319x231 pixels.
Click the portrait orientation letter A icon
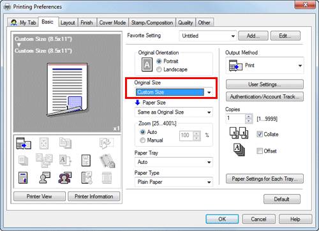(147, 64)
